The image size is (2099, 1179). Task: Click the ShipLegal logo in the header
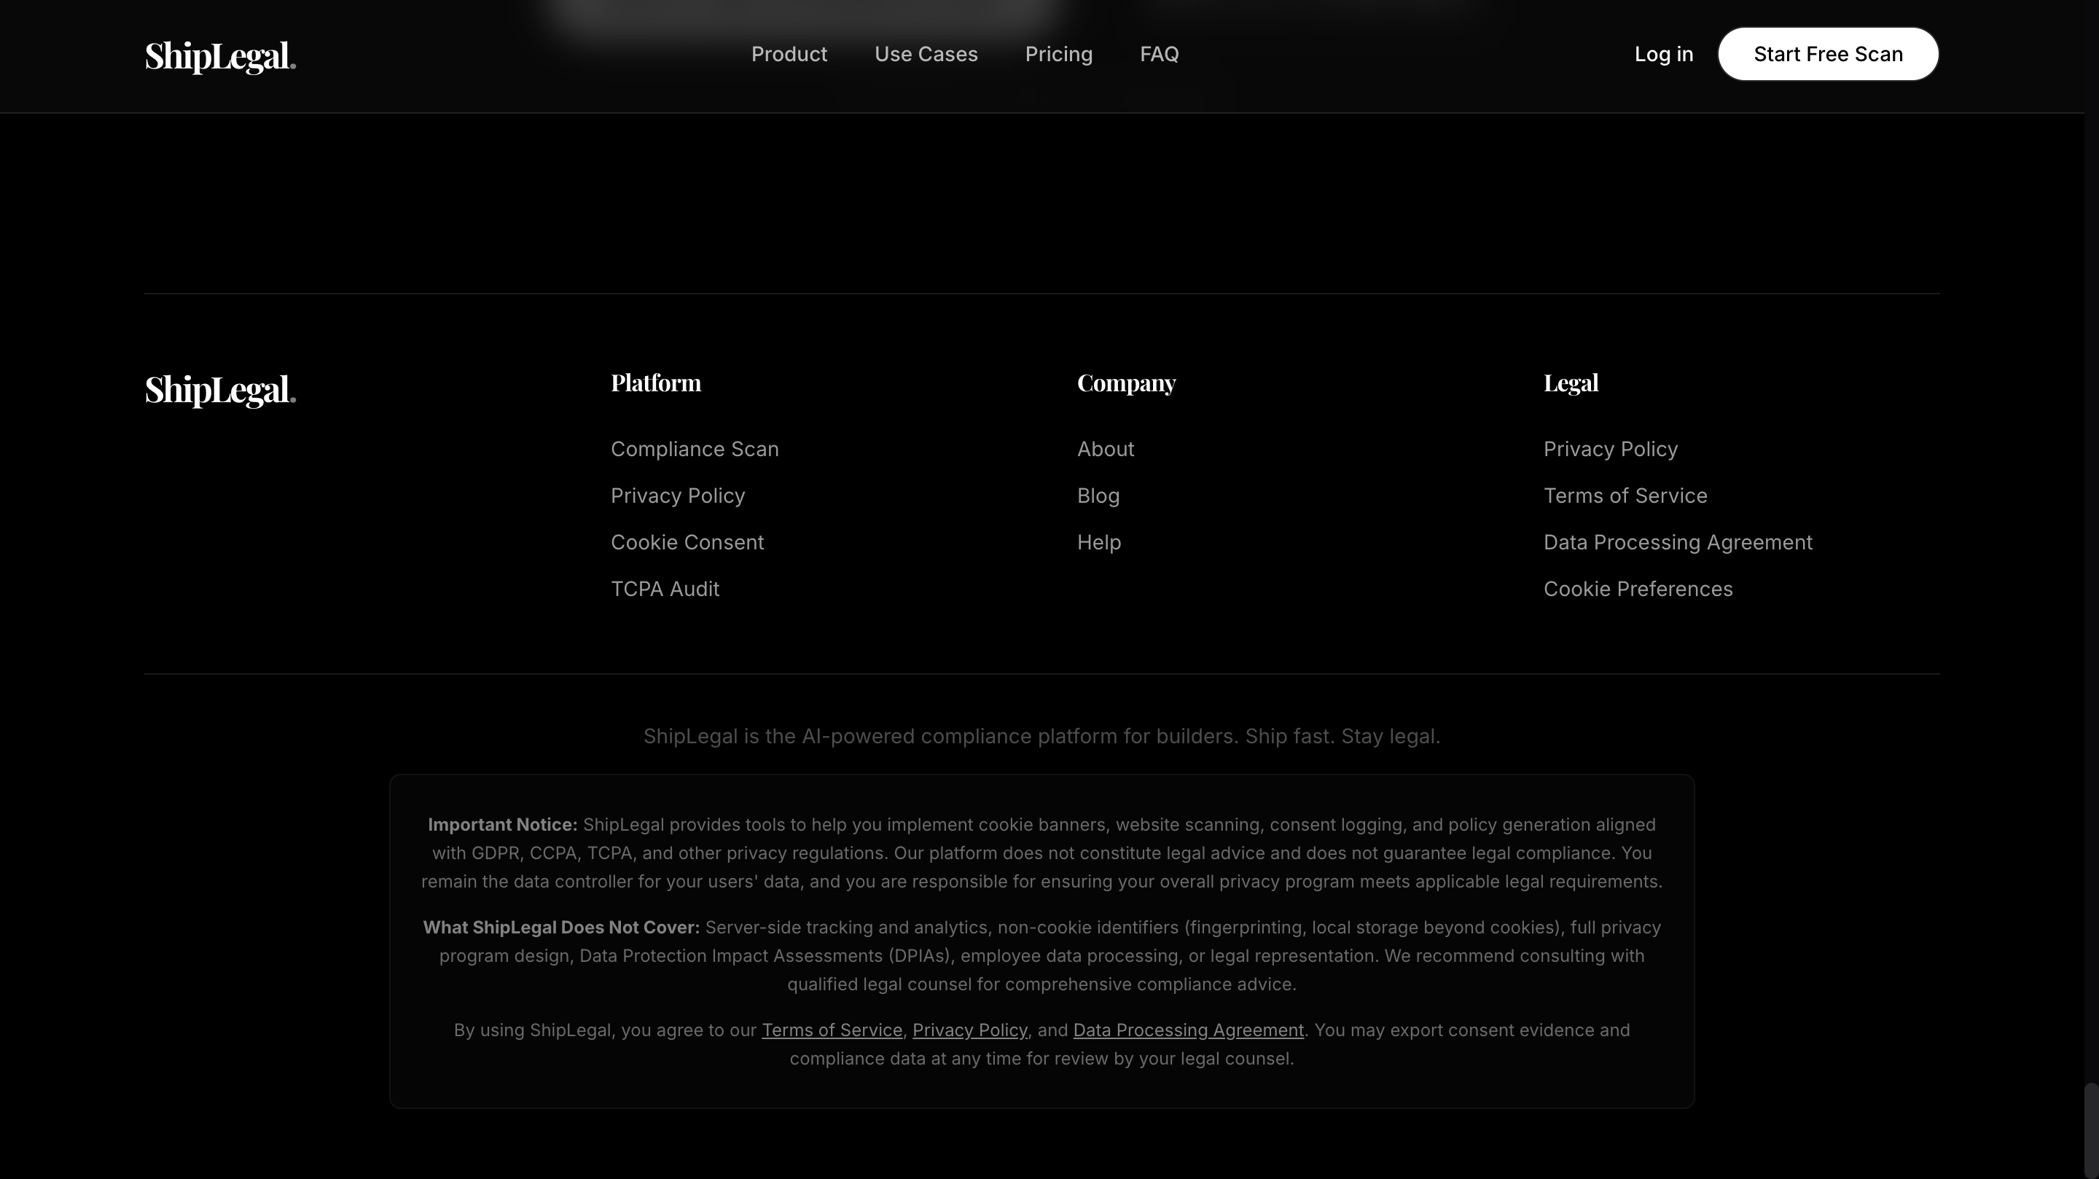220,55
